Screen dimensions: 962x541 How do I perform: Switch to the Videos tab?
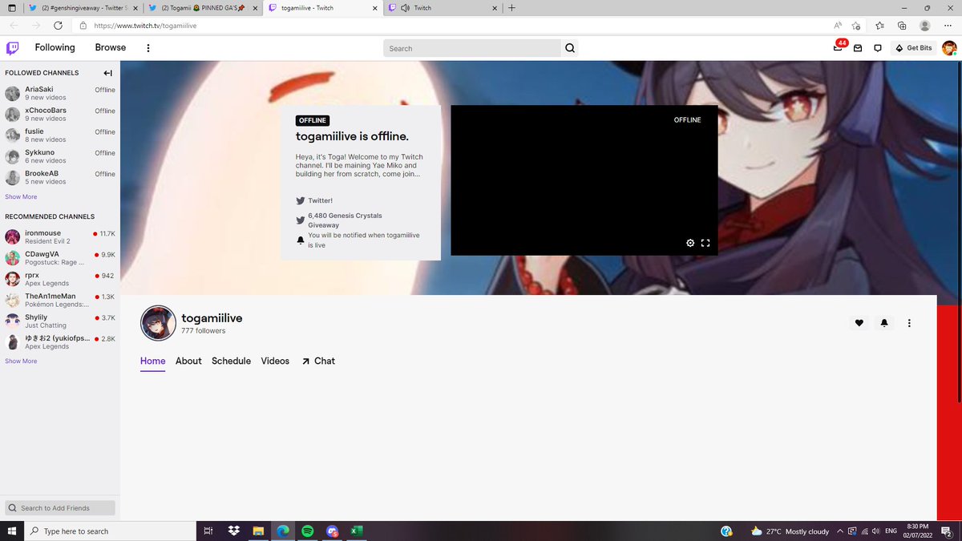[275, 361]
